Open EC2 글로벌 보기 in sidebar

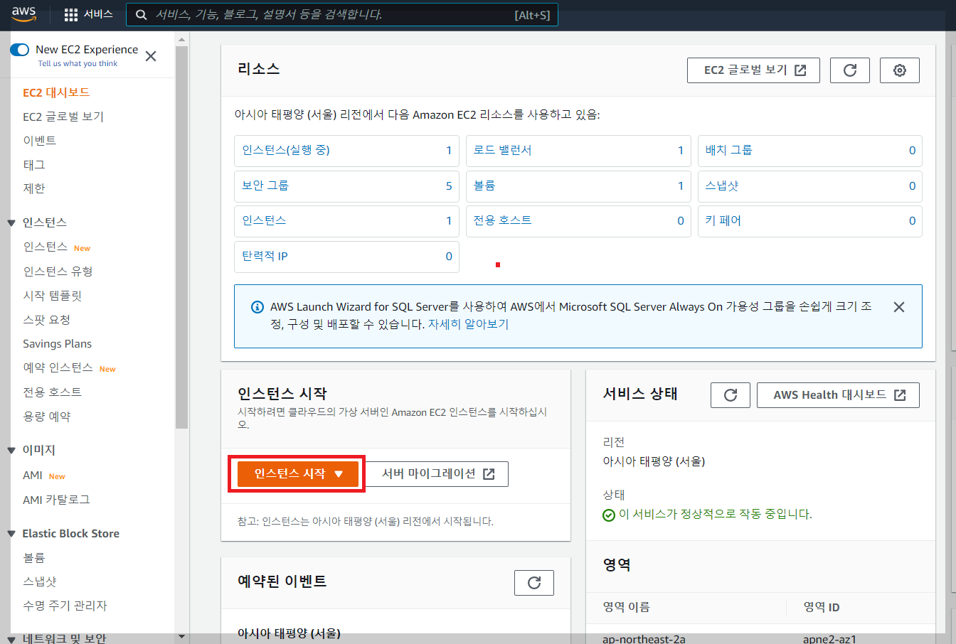pyautogui.click(x=63, y=117)
